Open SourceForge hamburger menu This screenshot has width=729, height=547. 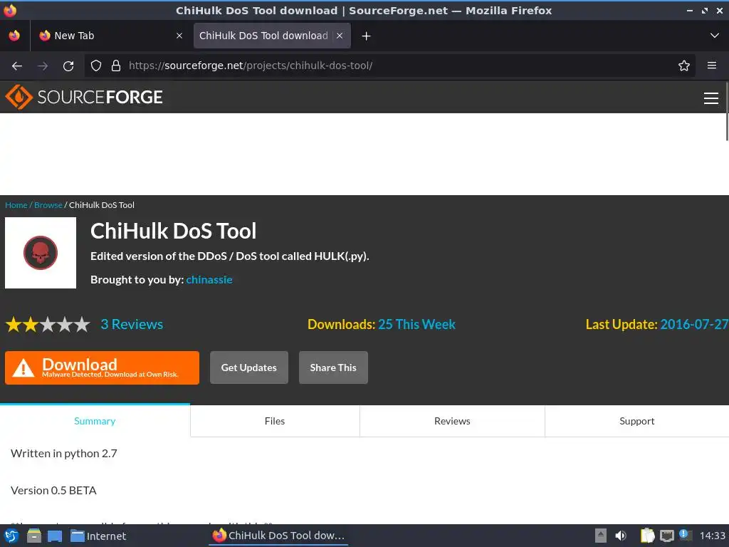pos(711,98)
